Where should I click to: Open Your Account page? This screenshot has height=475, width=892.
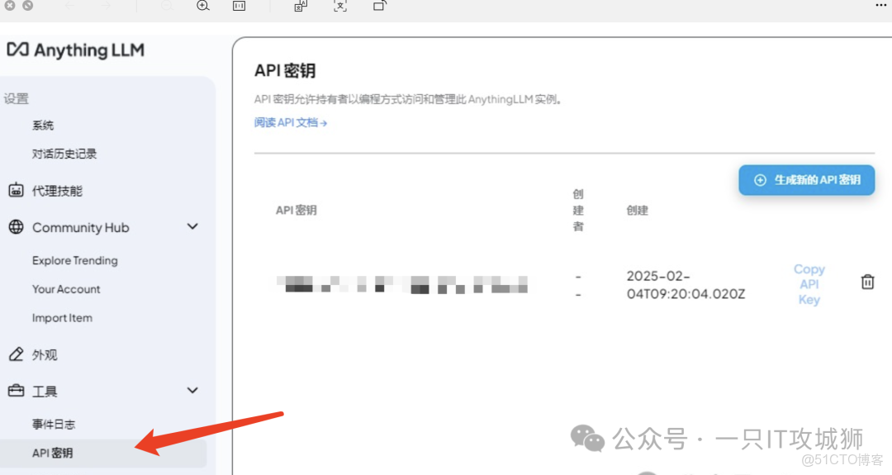66,289
